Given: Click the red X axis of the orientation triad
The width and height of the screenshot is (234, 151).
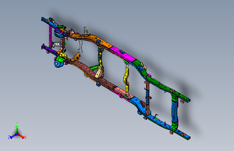Looking at the screenshot, I should coord(21,136).
